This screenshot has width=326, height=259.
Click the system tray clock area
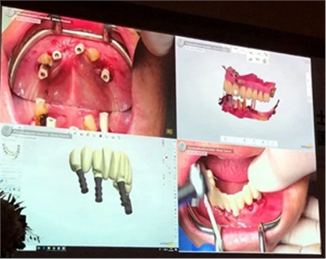(x=168, y=250)
